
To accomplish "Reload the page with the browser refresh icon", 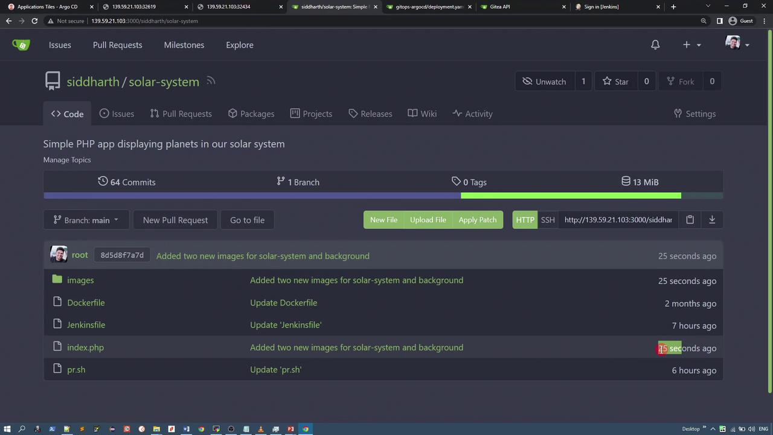I will (x=34, y=21).
